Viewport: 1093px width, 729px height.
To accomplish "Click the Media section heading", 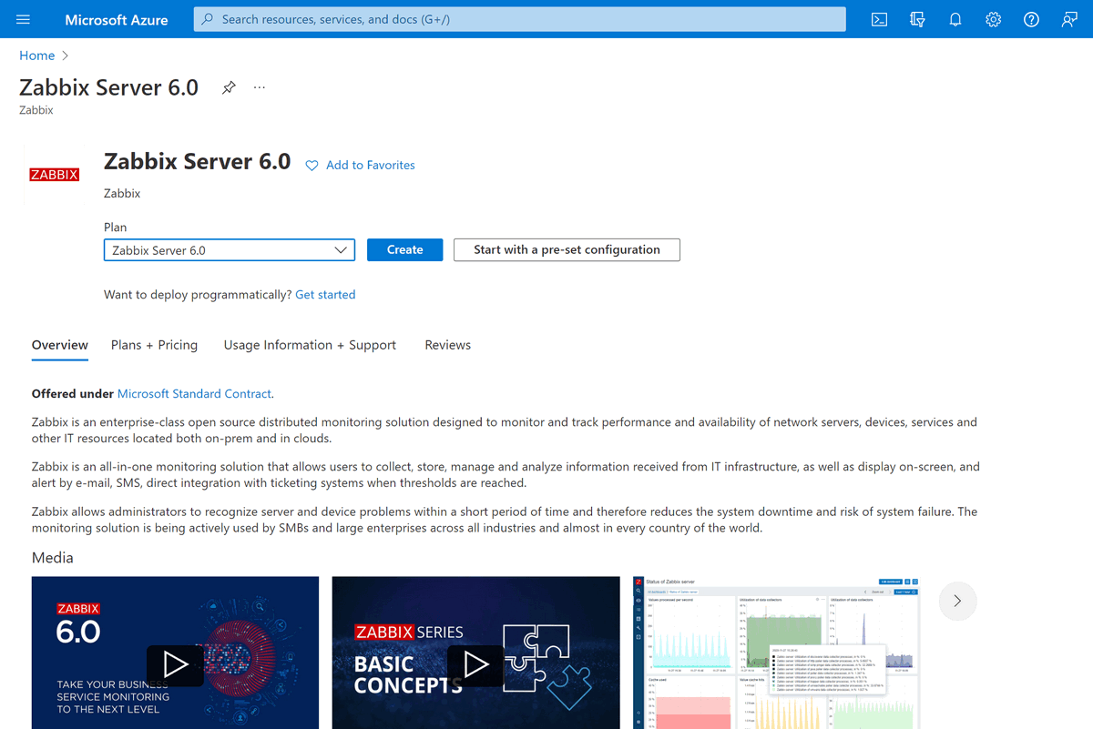I will point(53,558).
